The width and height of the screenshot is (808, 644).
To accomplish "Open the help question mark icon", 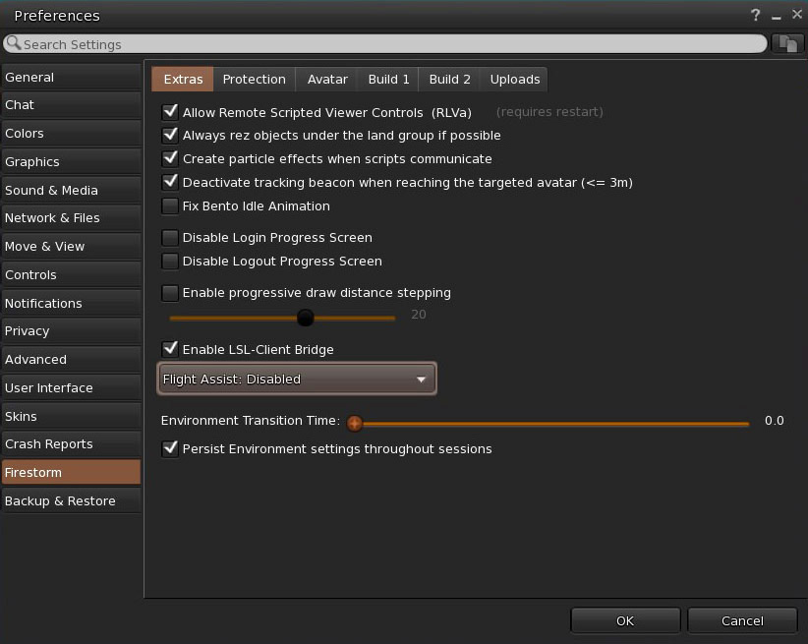I will coord(755,16).
